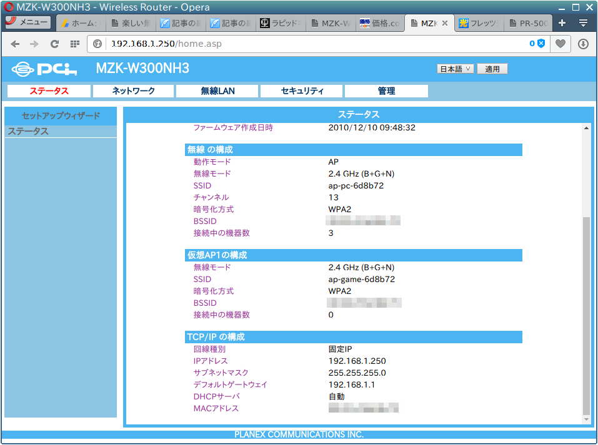The height and width of the screenshot is (445, 598).
Task: Open the ネットワーク menu tab
Action: (134, 91)
